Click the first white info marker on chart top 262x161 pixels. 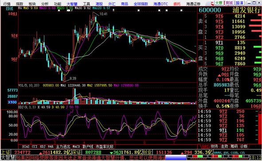pyautogui.click(x=59, y=11)
